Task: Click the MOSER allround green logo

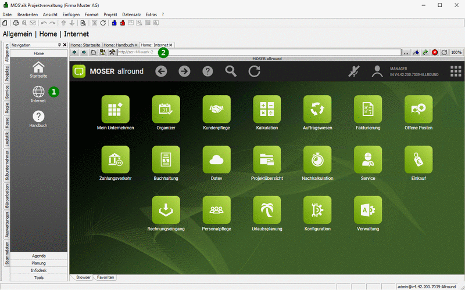Action: pos(78,71)
